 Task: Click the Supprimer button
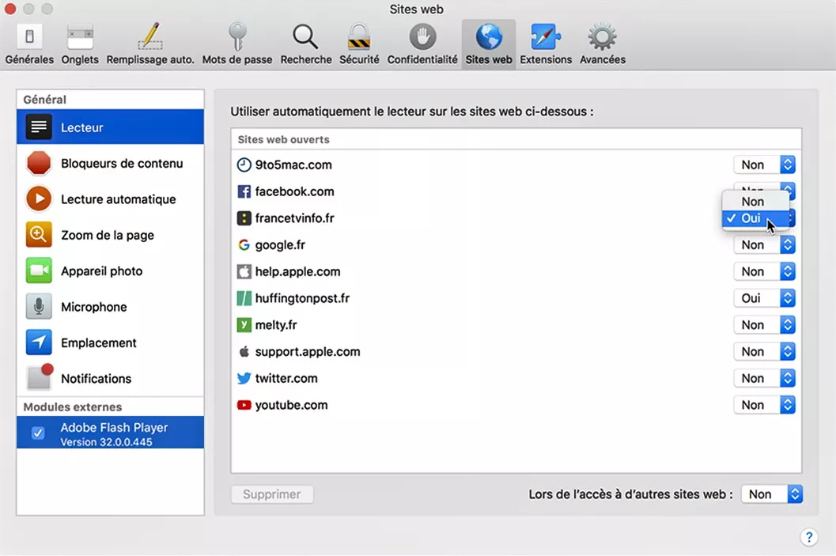(271, 494)
